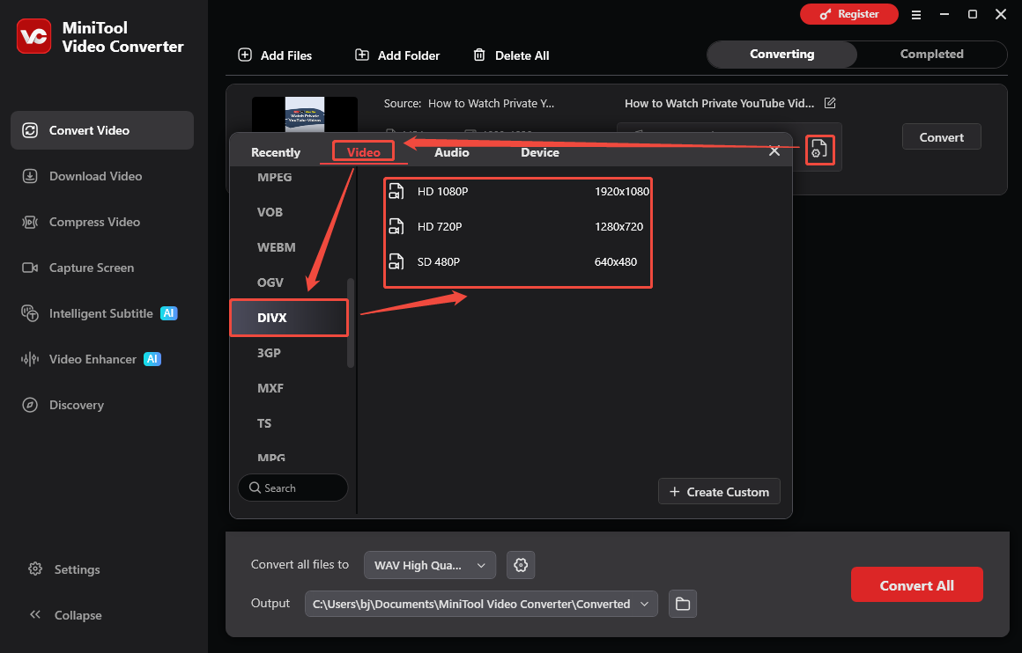The height and width of the screenshot is (653, 1022).
Task: Click the HD 720P video file icon
Action: [x=396, y=226]
